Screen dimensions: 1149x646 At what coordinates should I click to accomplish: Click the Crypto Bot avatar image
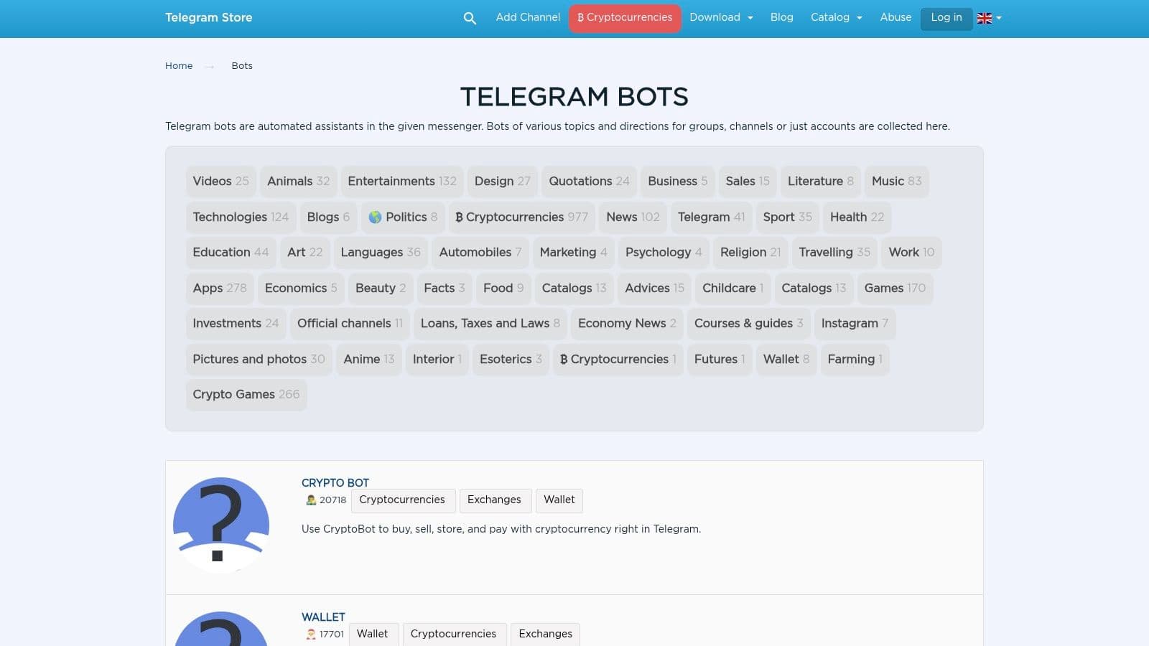pyautogui.click(x=221, y=525)
